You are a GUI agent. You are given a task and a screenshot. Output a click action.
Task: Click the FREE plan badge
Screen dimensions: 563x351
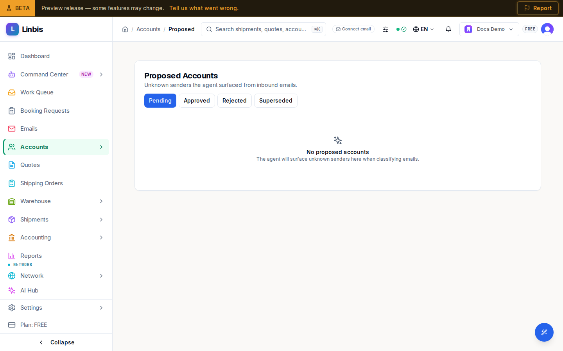pyautogui.click(x=530, y=29)
